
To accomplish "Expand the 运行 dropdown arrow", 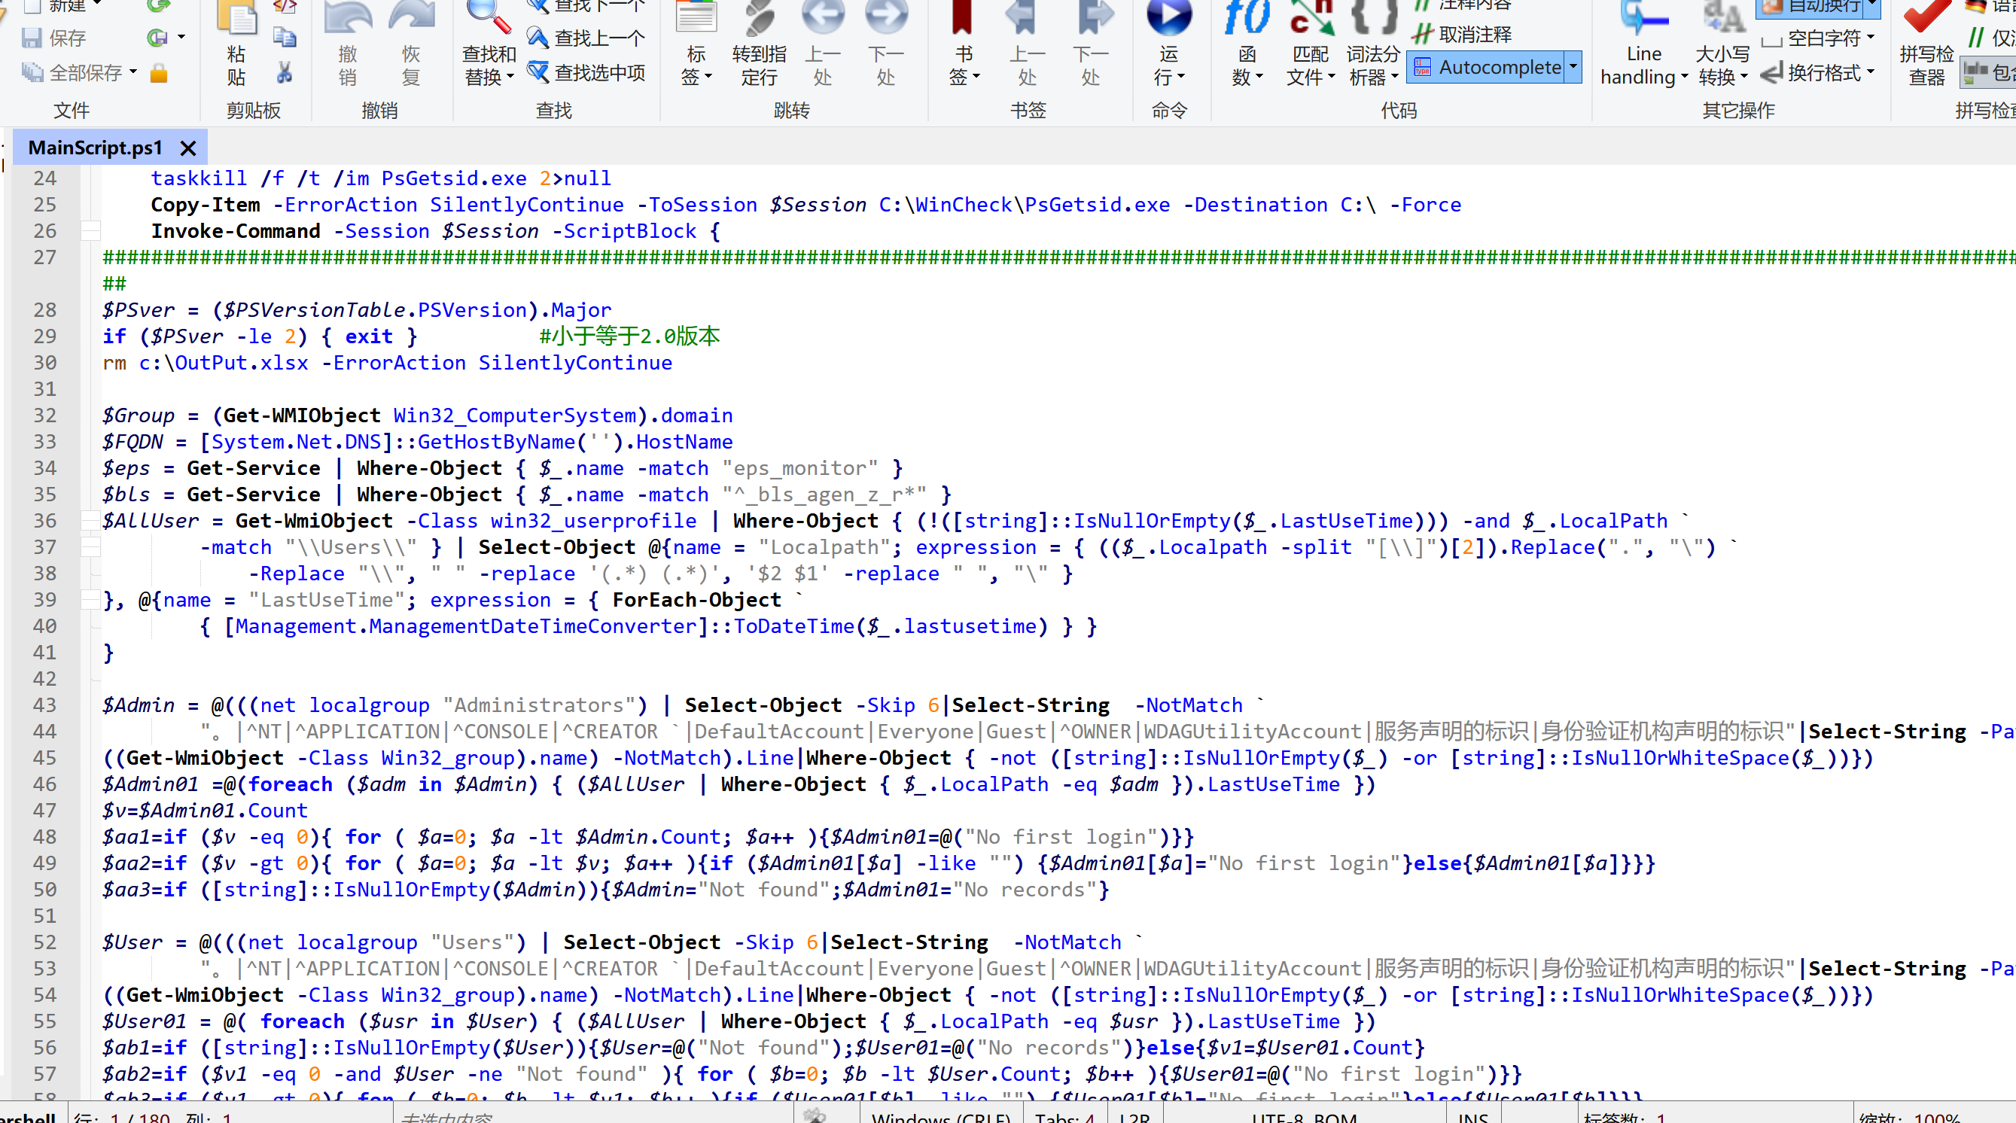I will tap(1181, 78).
